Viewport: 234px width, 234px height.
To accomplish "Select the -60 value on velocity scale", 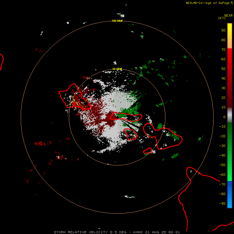I will [222, 175].
